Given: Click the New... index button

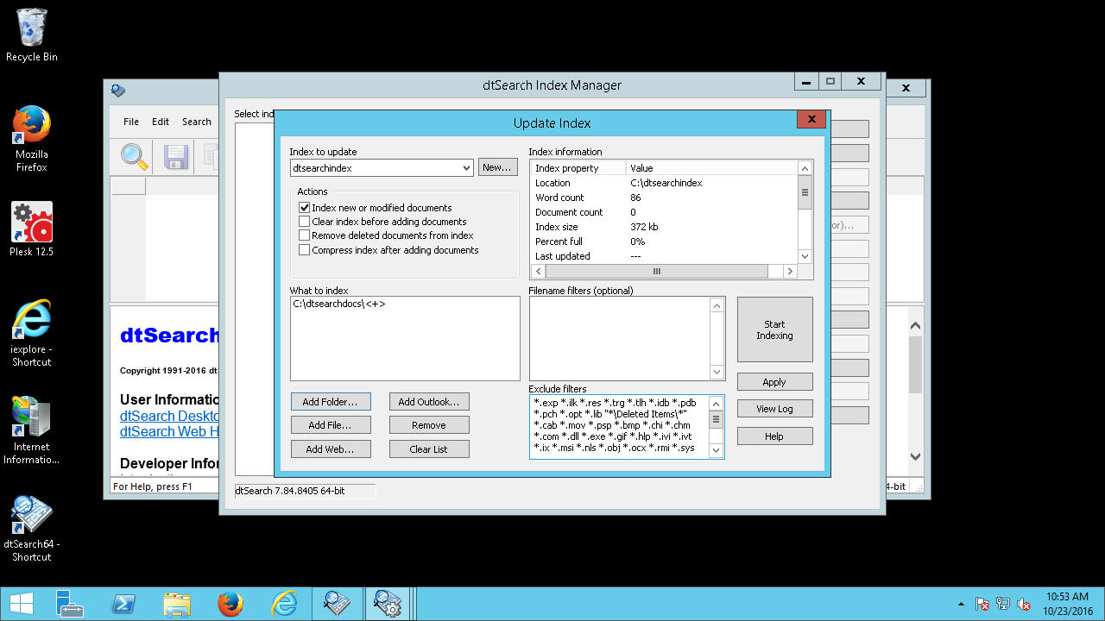Looking at the screenshot, I should pos(497,167).
